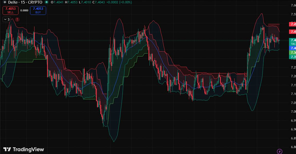
Task: Click the blue price label on axis
Action: [293, 48]
